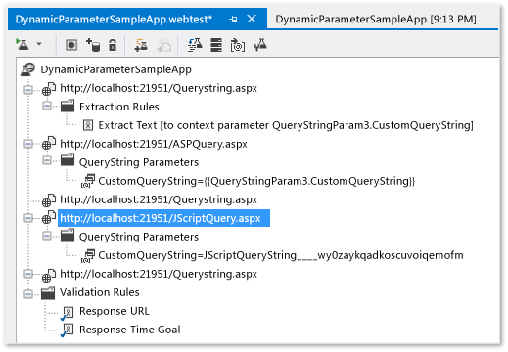Close the DynamicParameterSampleApp.webtest tab
Image resolution: width=508 pixels, height=352 pixels.
[x=252, y=19]
